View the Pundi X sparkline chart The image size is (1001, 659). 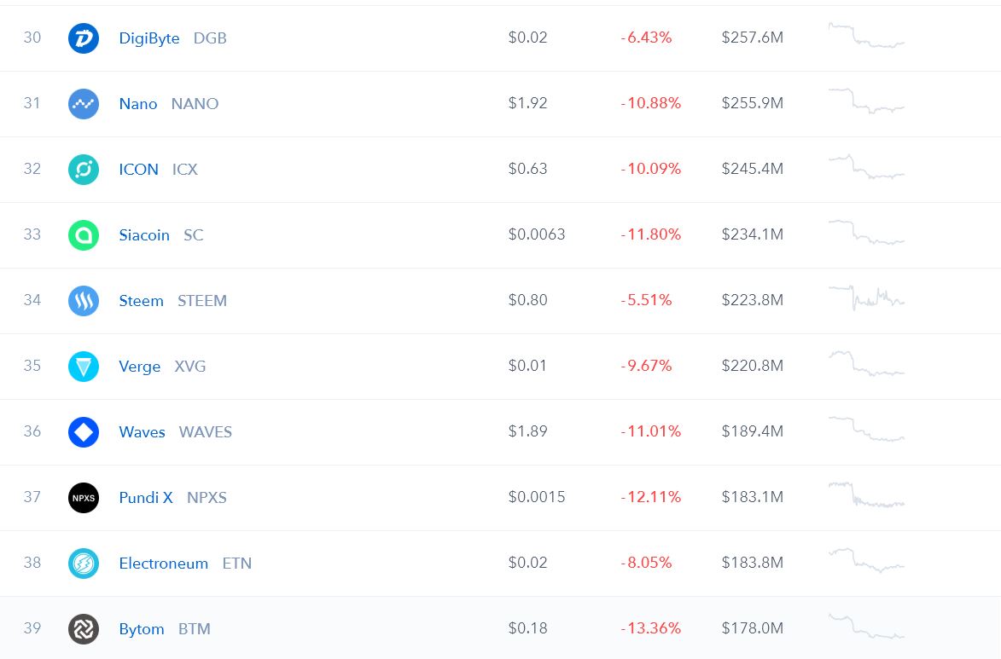click(866, 495)
